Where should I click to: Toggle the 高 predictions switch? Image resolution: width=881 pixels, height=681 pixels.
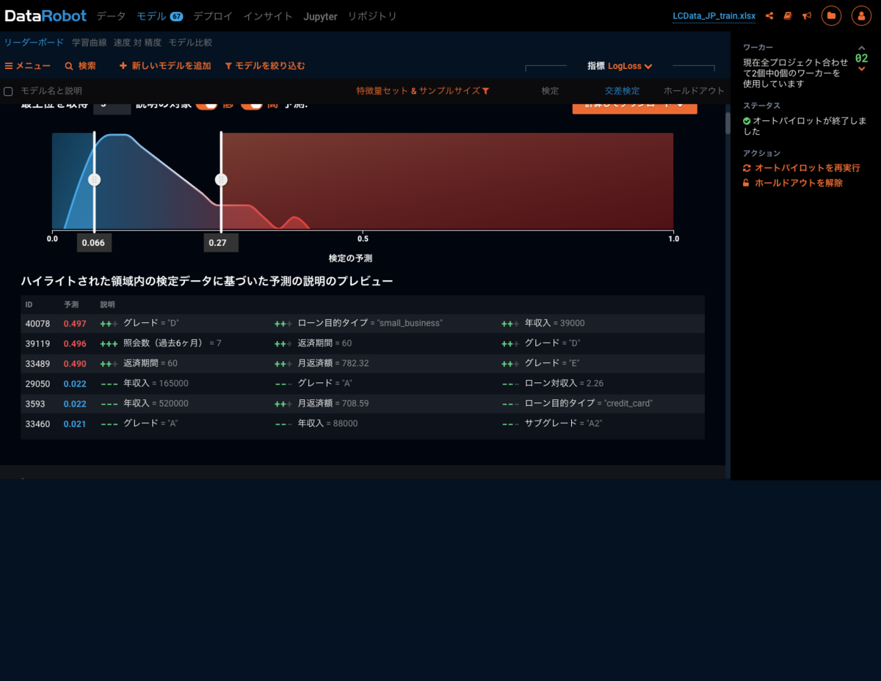[x=252, y=105]
